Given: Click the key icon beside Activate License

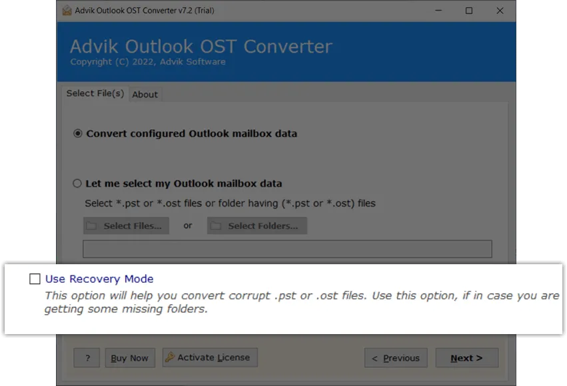Looking at the screenshot, I should [169, 357].
